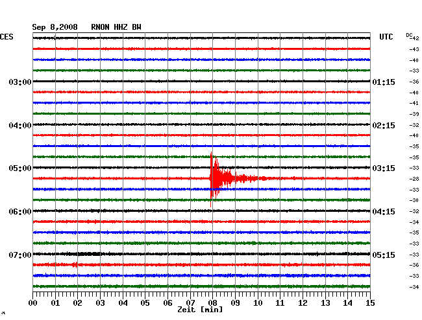Click the DC value -30
This screenshot has width=422, height=320.
coord(414,200)
